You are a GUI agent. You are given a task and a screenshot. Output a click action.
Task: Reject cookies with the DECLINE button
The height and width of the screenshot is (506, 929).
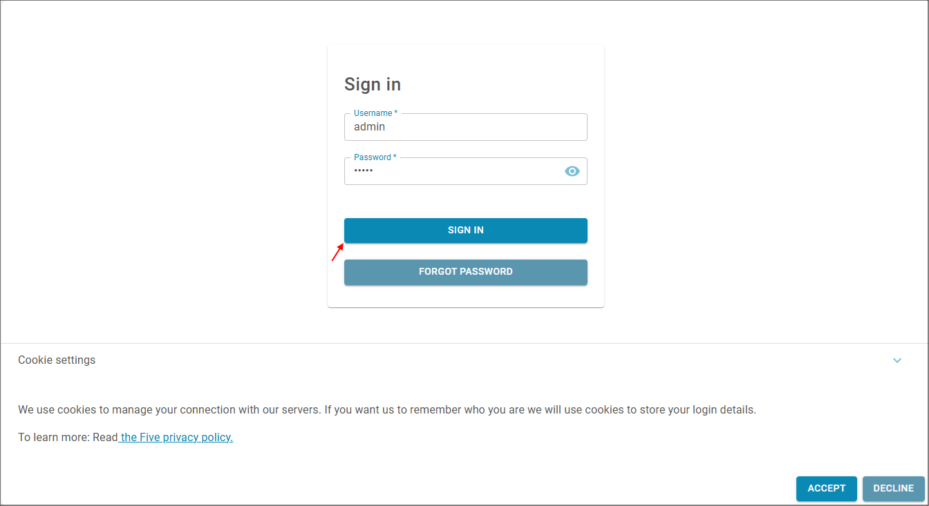click(x=894, y=488)
